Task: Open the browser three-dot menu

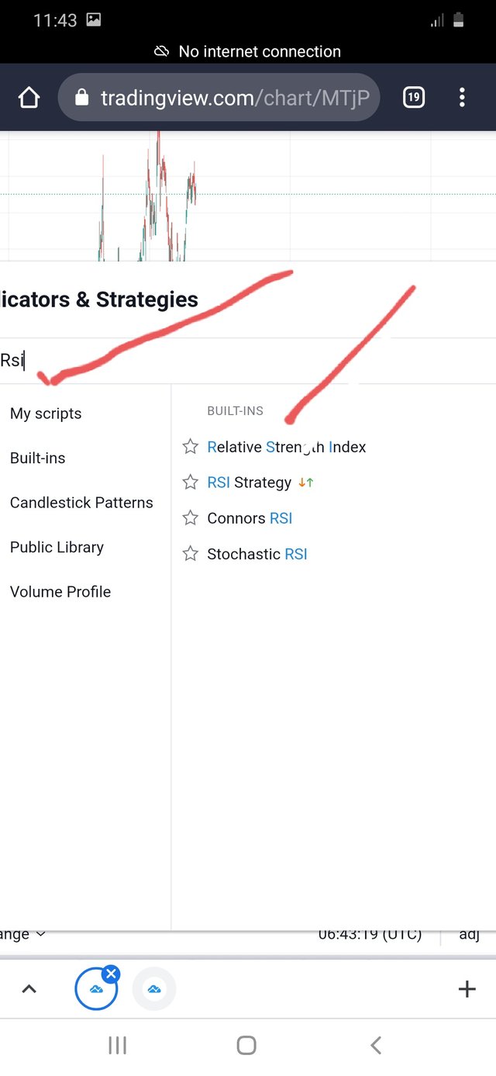Action: [x=462, y=97]
